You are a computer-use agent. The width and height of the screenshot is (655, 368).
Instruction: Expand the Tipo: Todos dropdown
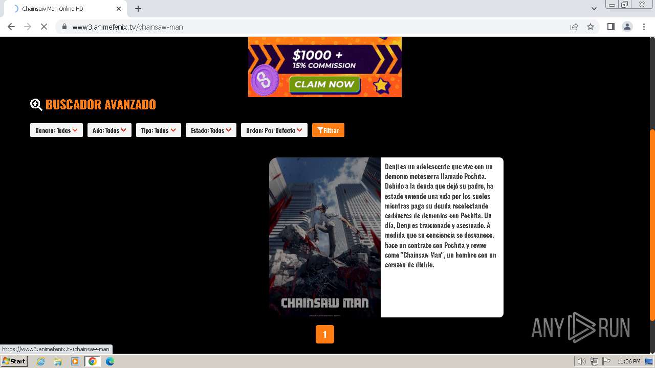pyautogui.click(x=159, y=130)
